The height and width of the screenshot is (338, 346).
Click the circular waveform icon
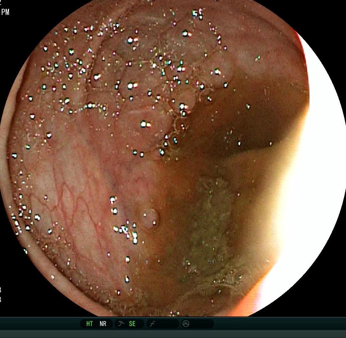tap(186, 324)
